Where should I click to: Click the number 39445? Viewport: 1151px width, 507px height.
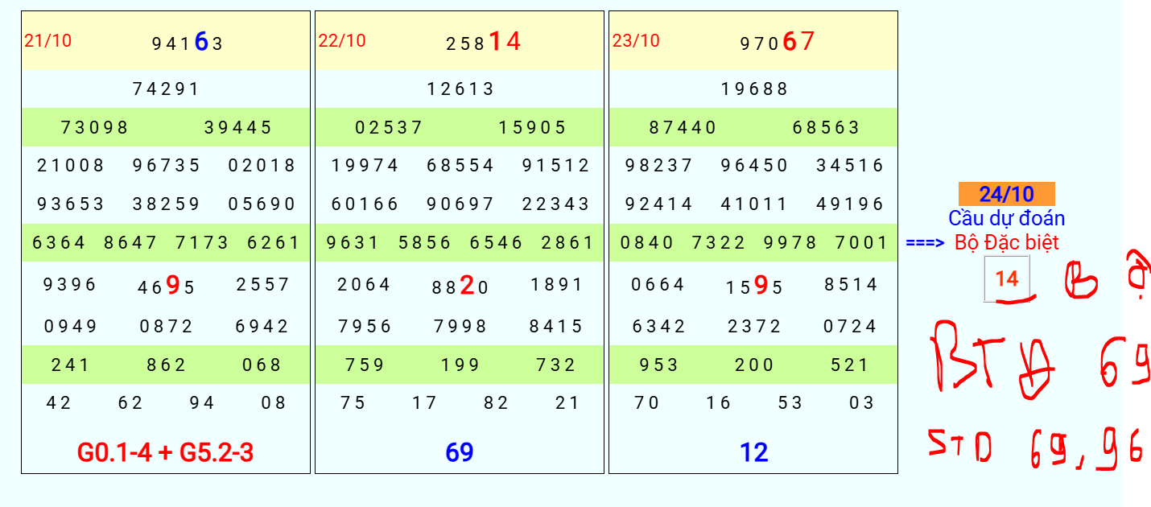click(238, 127)
